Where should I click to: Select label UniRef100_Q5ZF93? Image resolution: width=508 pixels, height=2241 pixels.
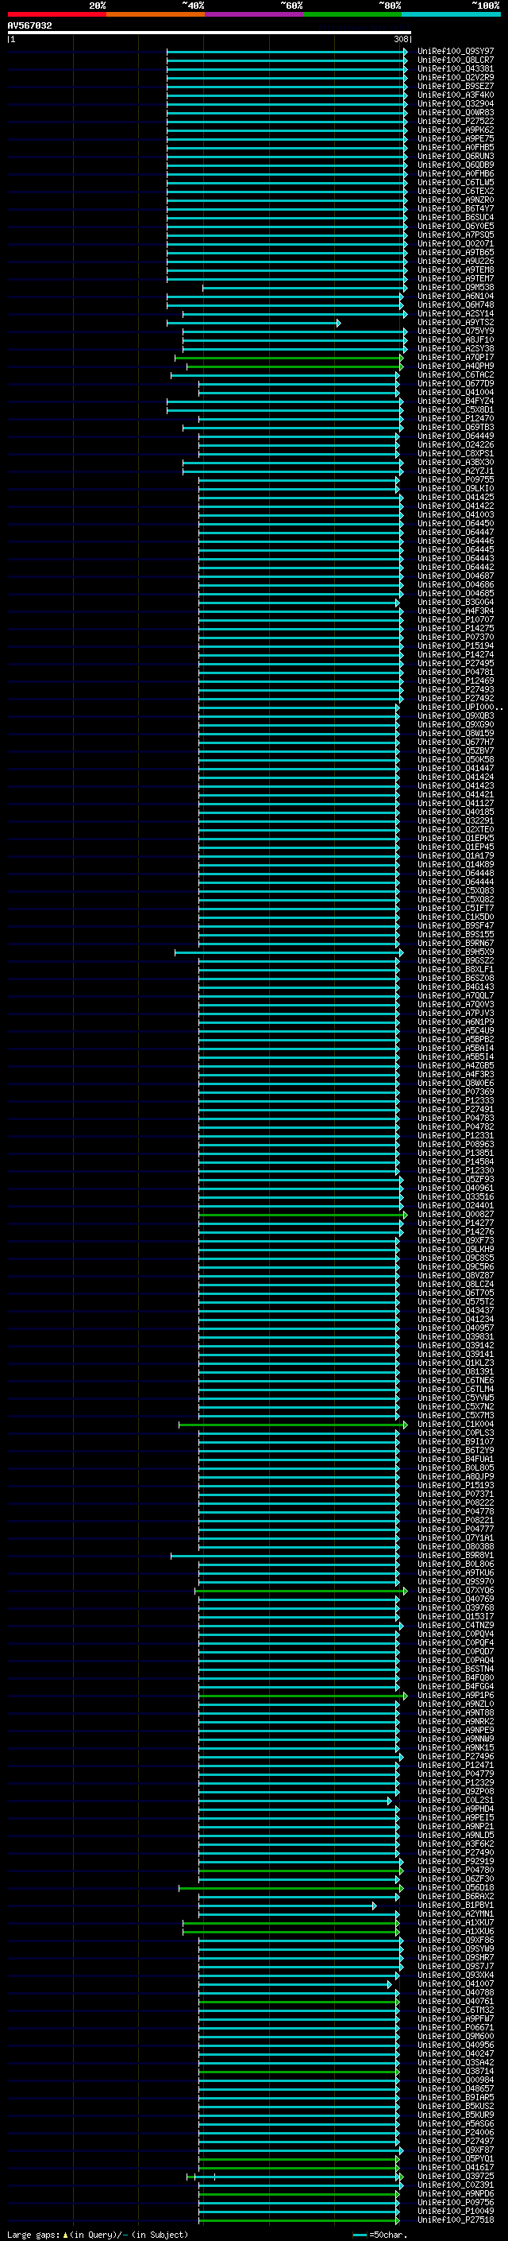coord(456,1179)
